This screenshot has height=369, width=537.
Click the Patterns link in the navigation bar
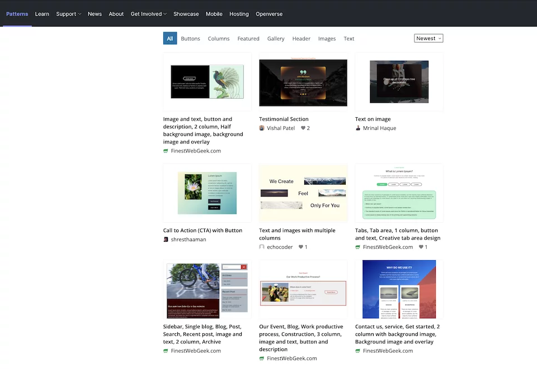pos(17,14)
